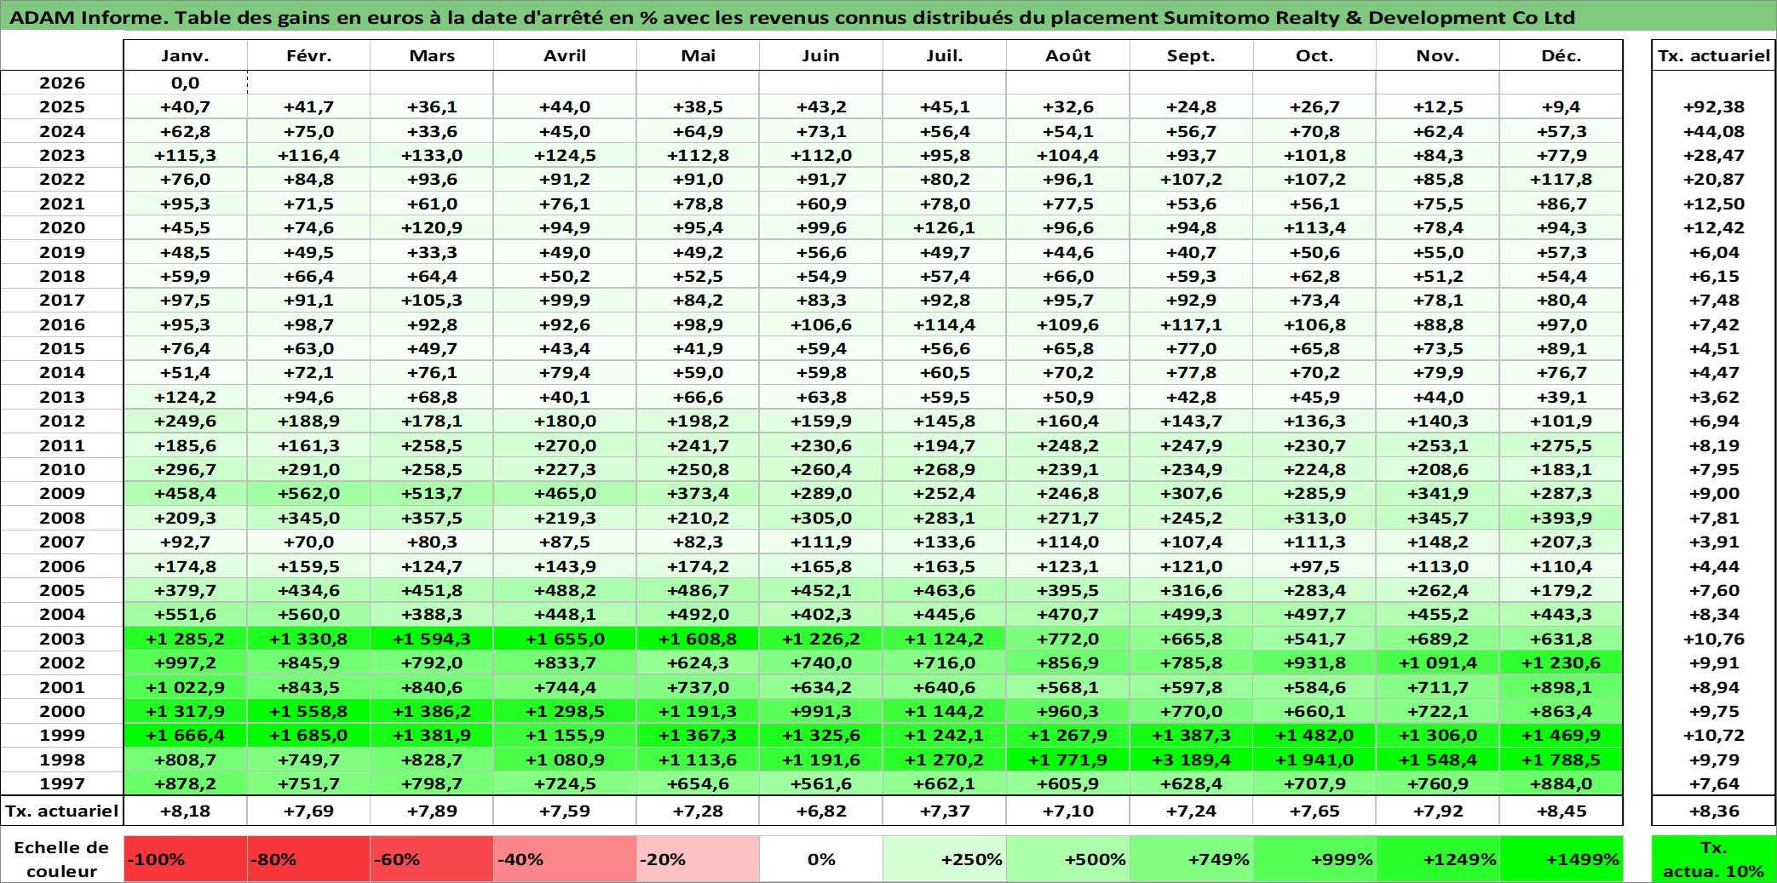Click the +1499% bright green swatch

[x=1561, y=859]
